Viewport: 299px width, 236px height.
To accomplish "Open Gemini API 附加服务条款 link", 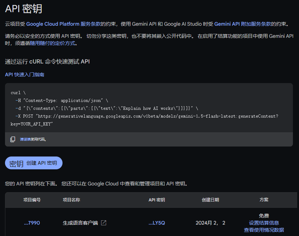I will [243, 24].
